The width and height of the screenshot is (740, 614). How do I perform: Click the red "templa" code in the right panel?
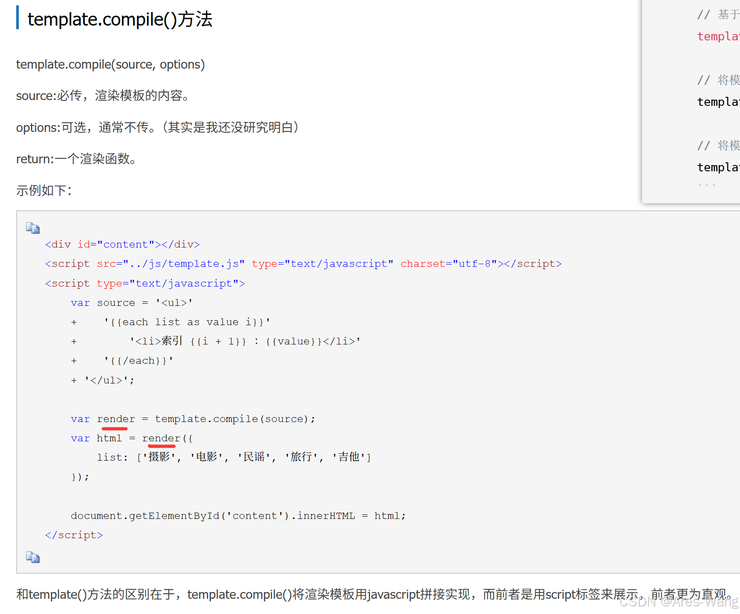click(718, 36)
